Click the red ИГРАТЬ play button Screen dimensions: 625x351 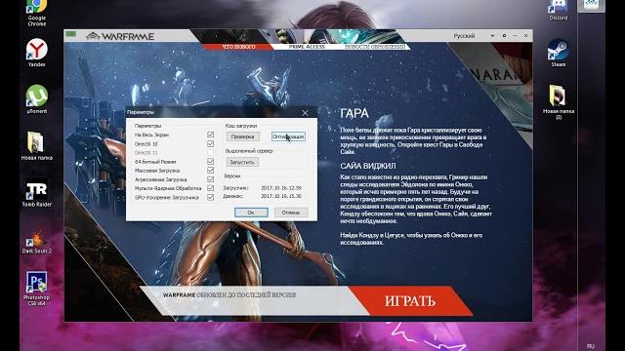coord(410,301)
